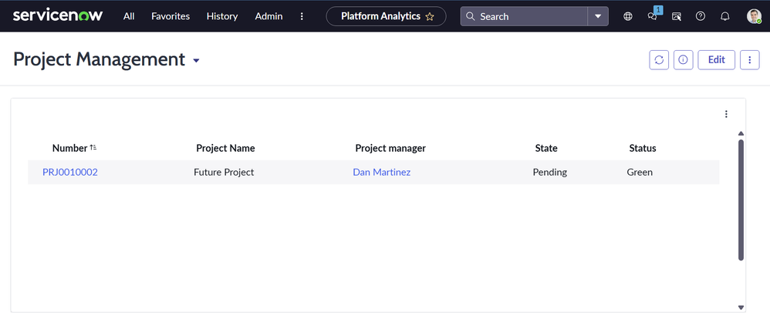Viewport: 770px width, 319px height.
Task: Click the Status column header
Action: [x=643, y=148]
